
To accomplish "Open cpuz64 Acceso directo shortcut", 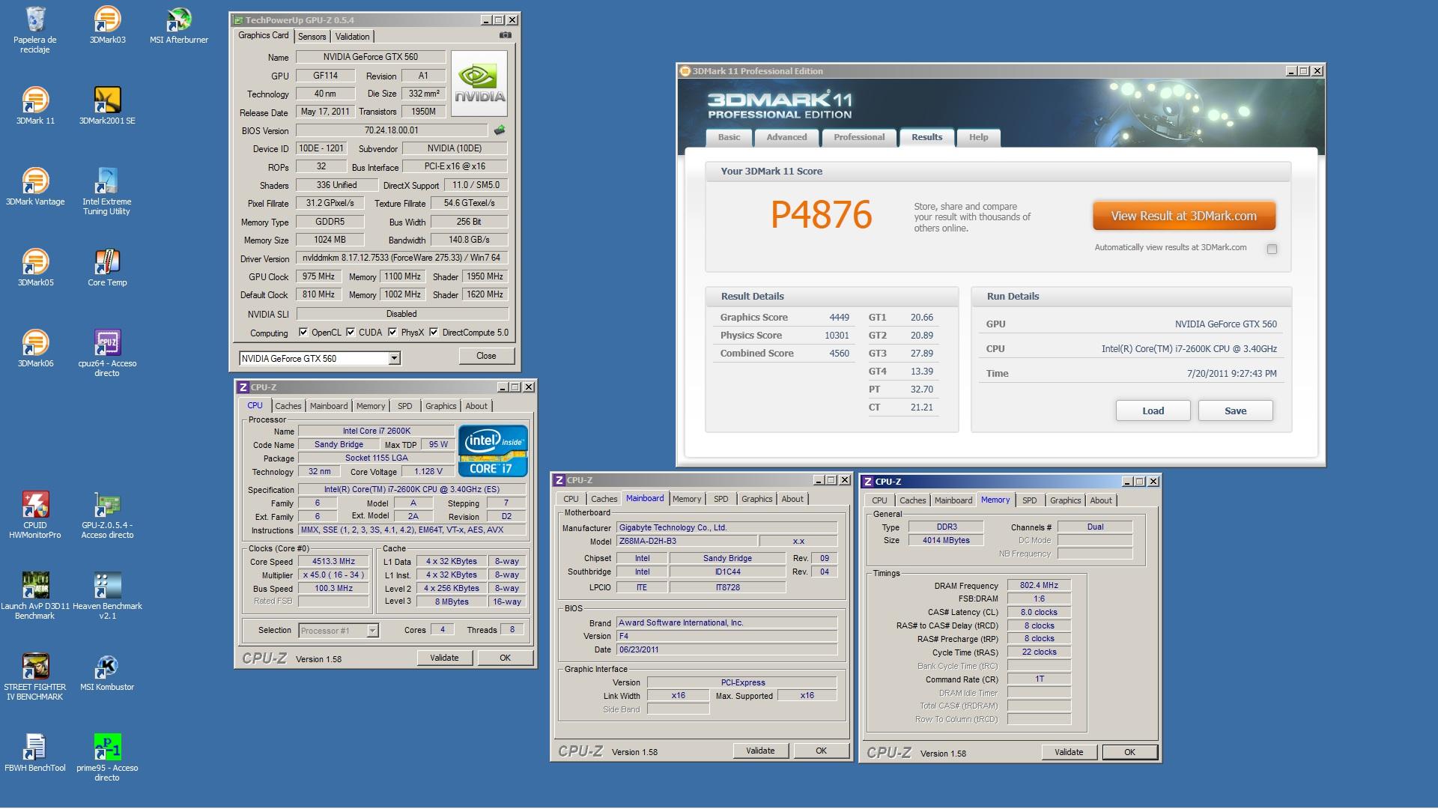I will 107,354.
